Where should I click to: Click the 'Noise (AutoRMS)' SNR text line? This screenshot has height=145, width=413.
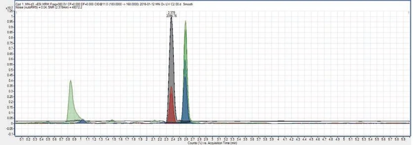(x=49, y=7)
